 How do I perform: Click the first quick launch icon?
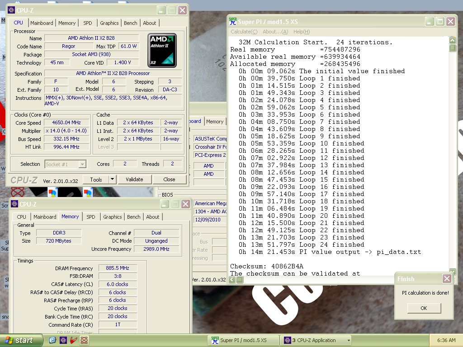[52, 340]
